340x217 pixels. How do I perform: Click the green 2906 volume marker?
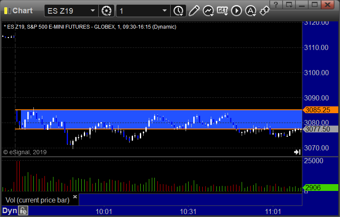pyautogui.click(x=320, y=188)
